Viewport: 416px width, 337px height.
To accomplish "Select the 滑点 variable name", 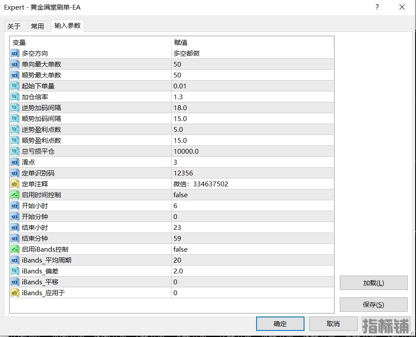I will click(28, 162).
